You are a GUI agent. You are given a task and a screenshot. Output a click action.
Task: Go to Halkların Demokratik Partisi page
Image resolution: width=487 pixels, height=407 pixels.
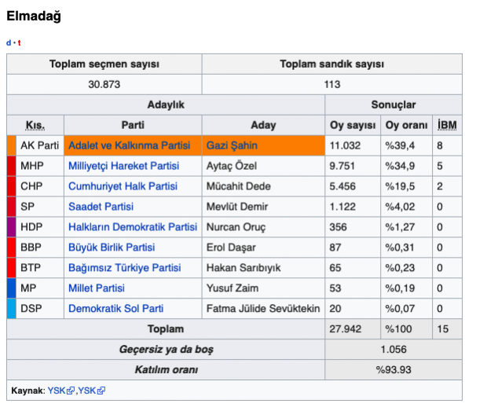(x=132, y=227)
